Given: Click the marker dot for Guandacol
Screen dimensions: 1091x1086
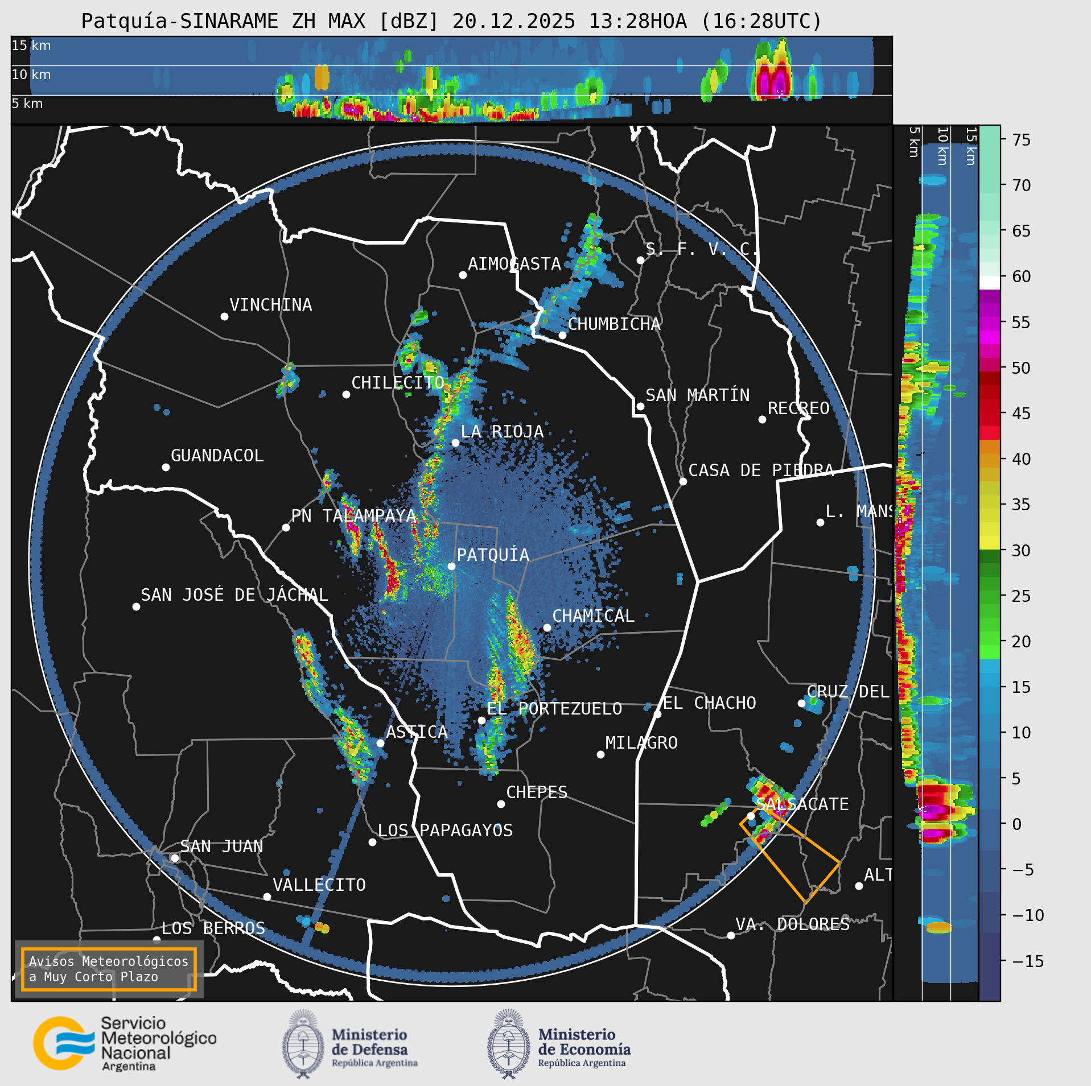Looking at the screenshot, I should coord(166,467).
